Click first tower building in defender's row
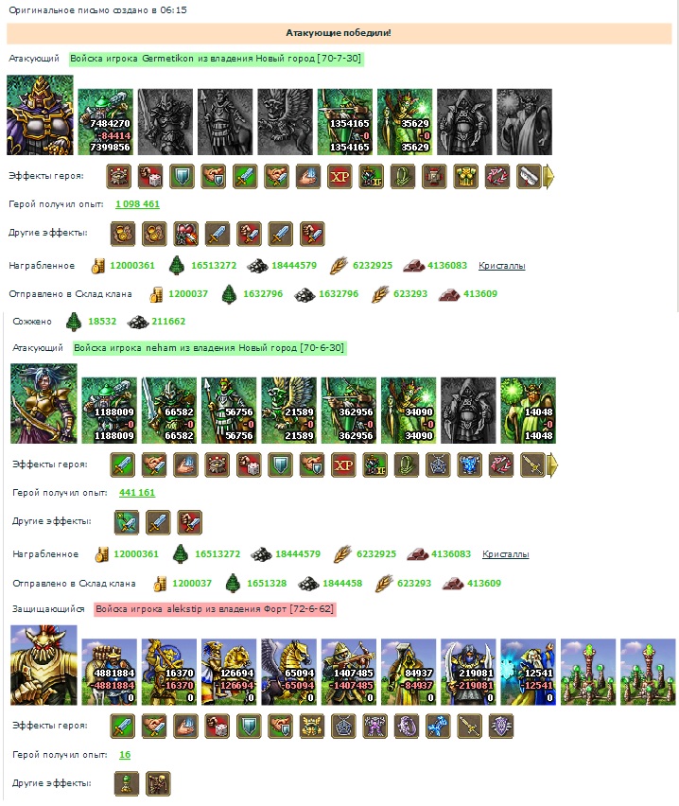679x806 pixels. point(588,672)
